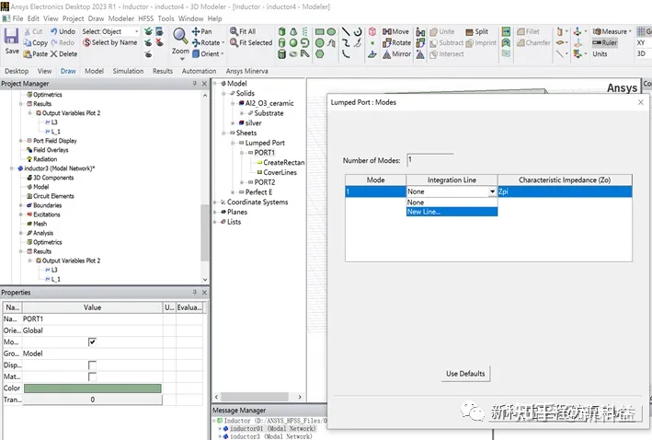652x440 pixels.
Task: Open the Tools menu
Action: (166, 18)
